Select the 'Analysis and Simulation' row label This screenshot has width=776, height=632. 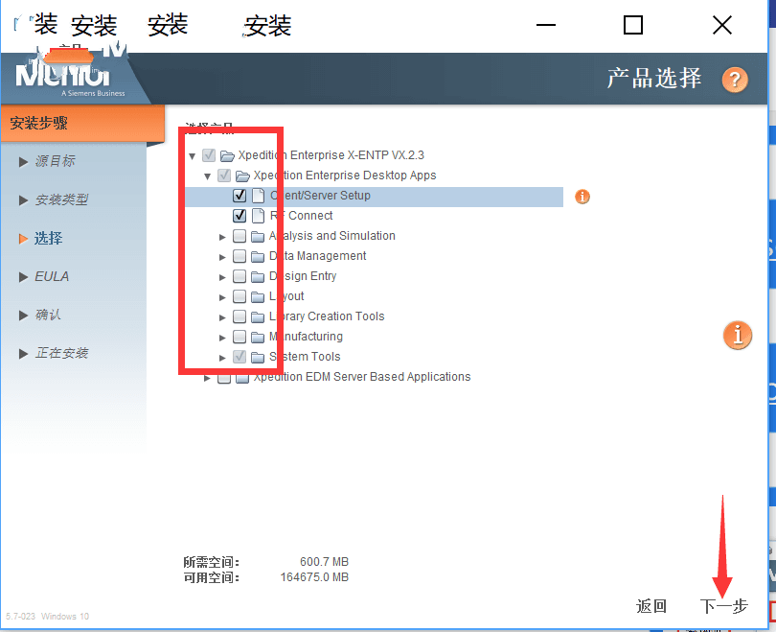click(332, 236)
